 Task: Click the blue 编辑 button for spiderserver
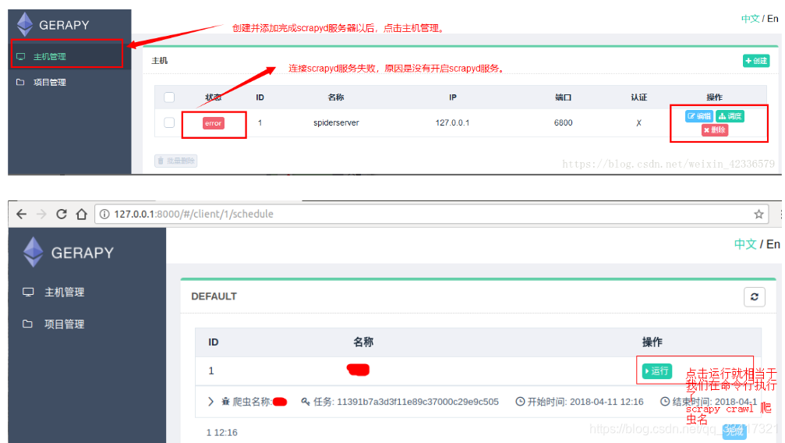(699, 116)
